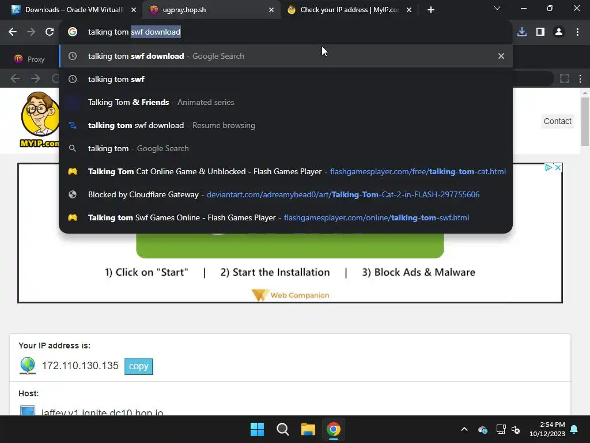This screenshot has width=590, height=443.
Task: Open the Chrome profile avatar menu
Action: point(559,32)
